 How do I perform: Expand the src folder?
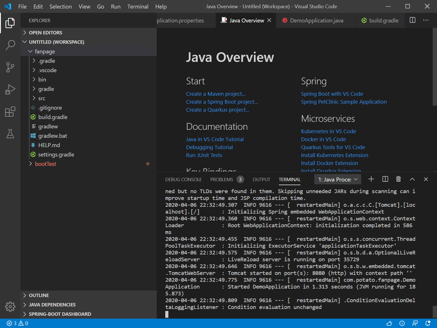(x=89, y=98)
